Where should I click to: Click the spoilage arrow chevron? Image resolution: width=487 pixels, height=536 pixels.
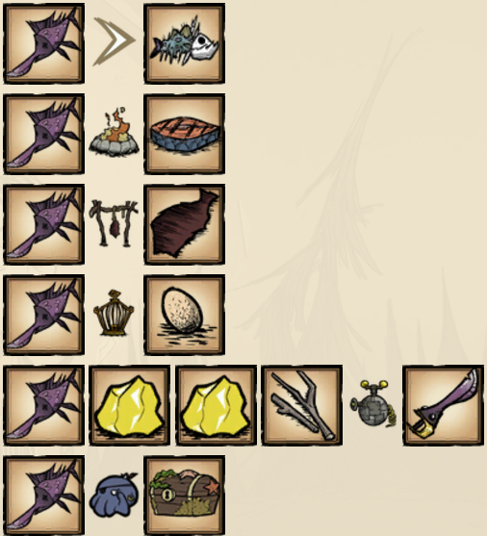[115, 41]
